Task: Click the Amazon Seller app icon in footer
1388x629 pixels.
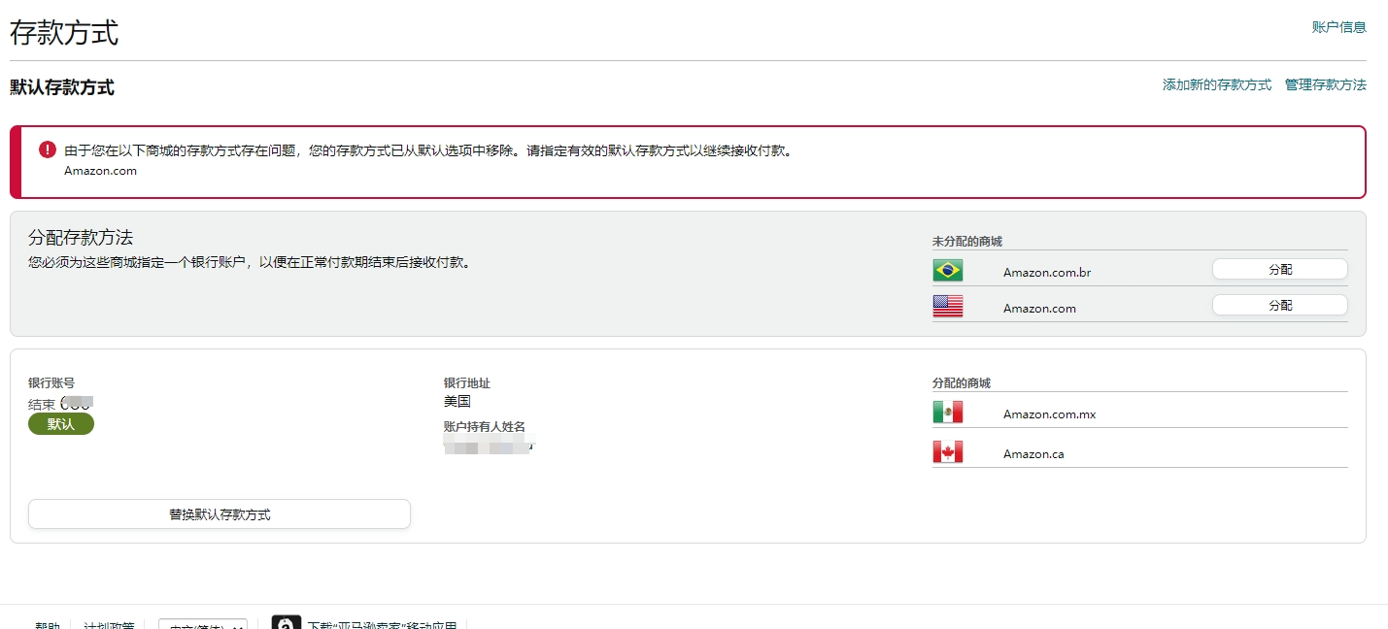Action: tap(286, 622)
